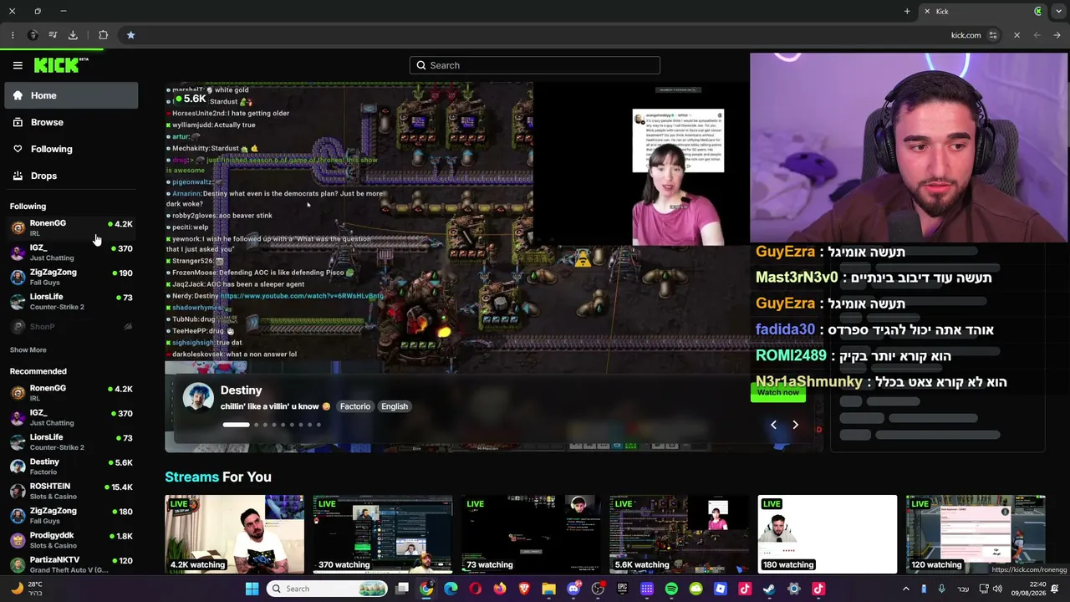
Task: Click the English language tag
Action: pos(395,406)
